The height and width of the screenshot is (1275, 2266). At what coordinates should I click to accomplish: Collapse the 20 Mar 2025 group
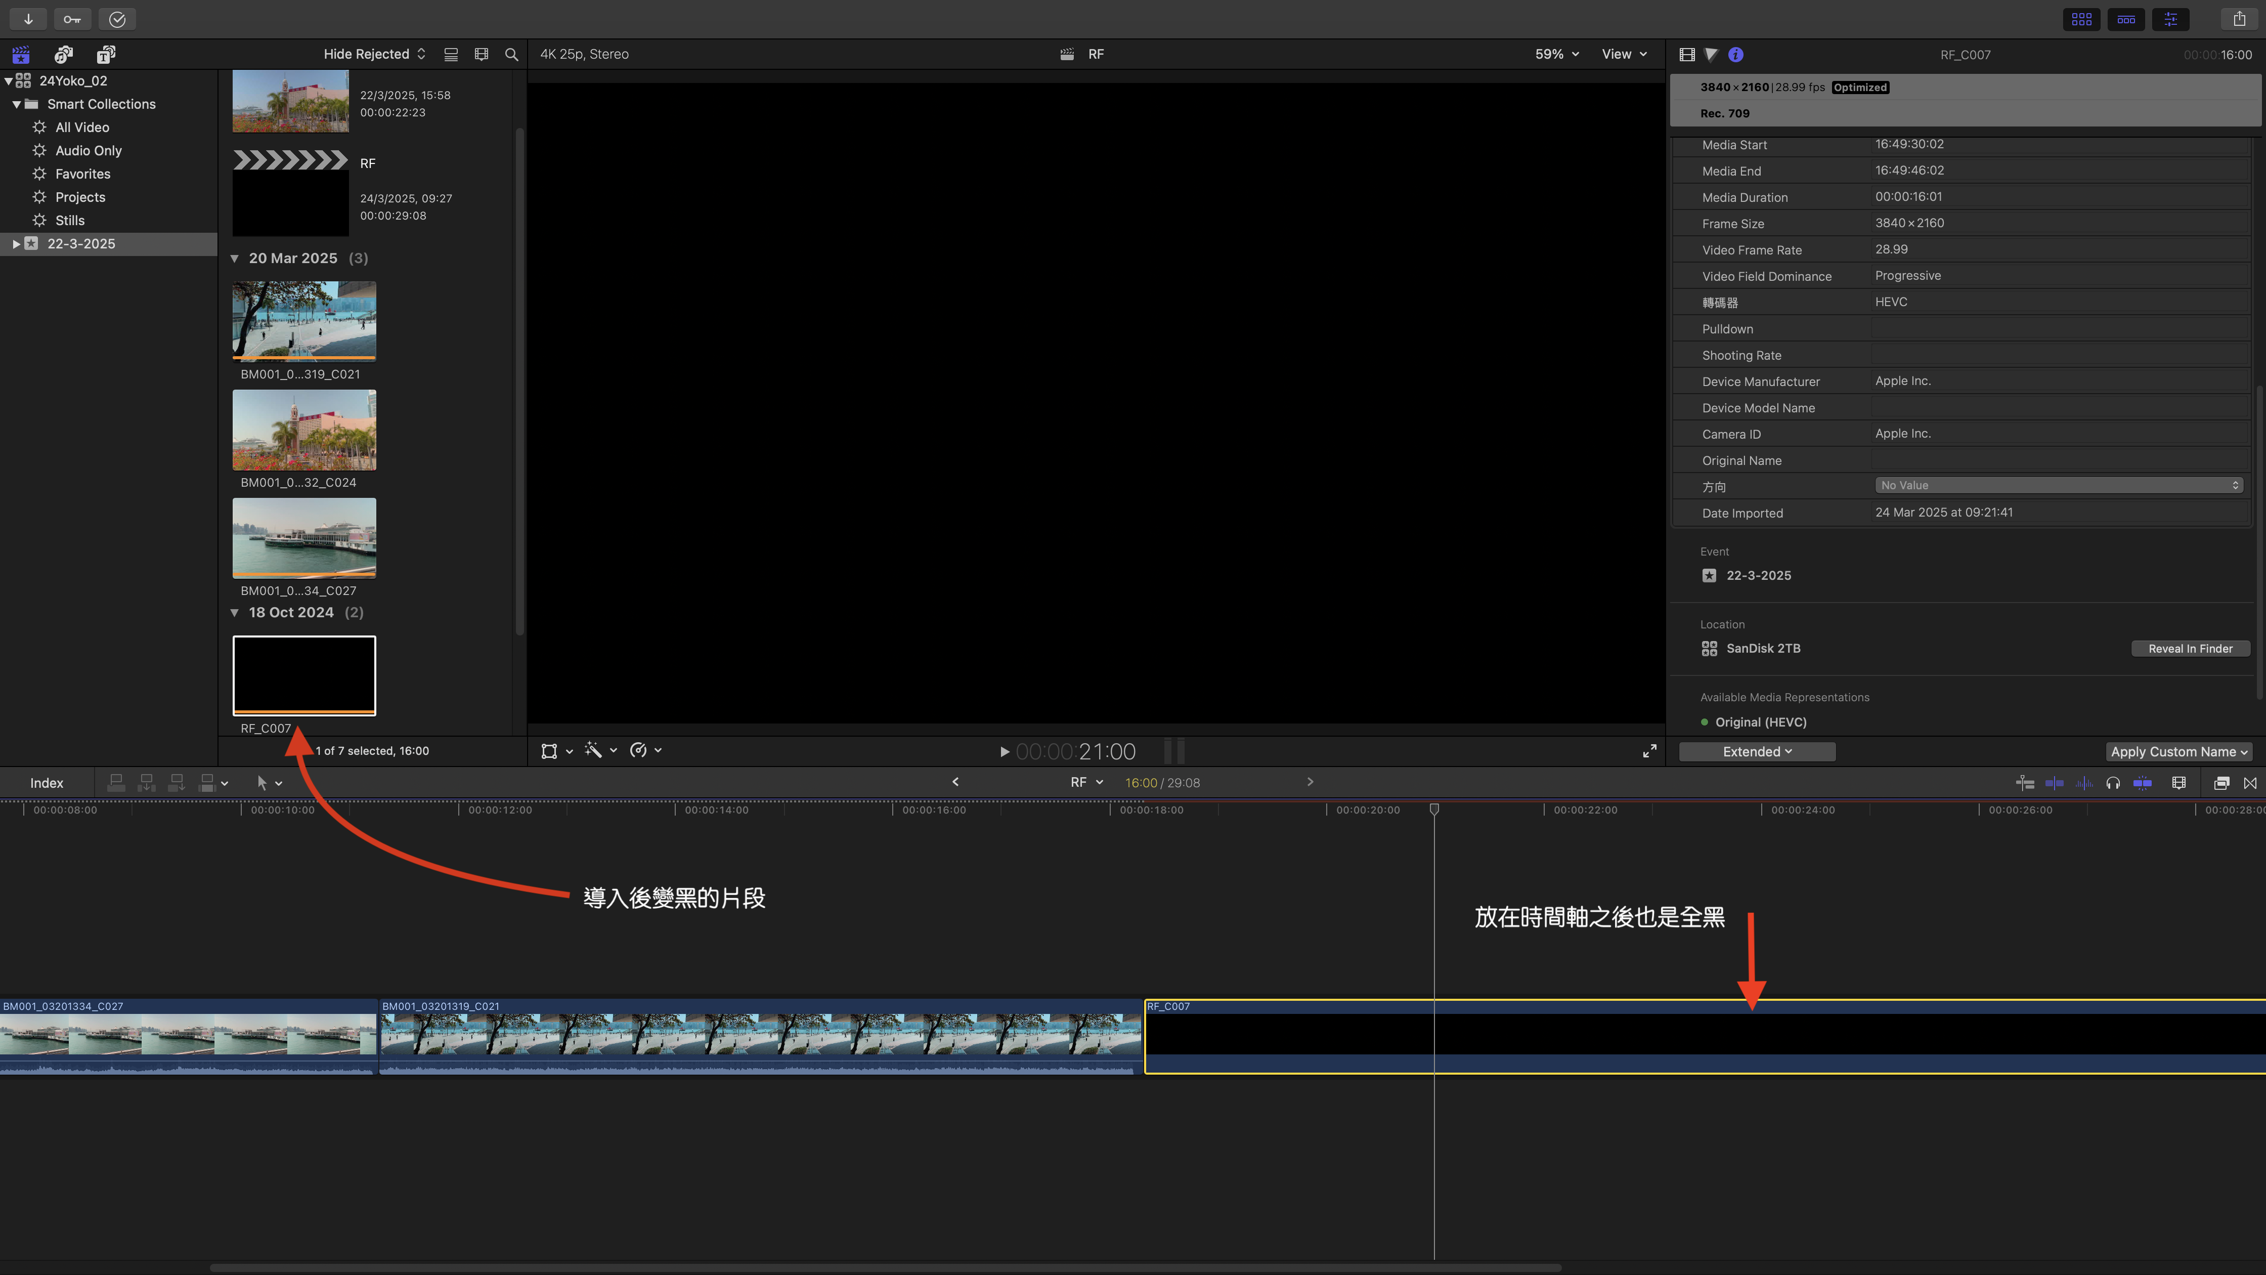click(235, 259)
